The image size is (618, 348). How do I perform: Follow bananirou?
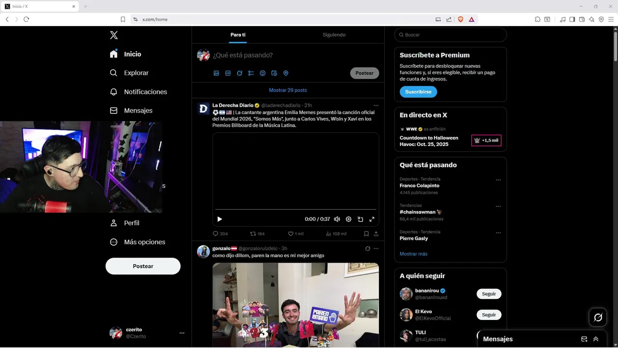(489, 294)
